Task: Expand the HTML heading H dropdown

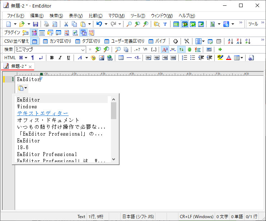Action: tap(26, 58)
